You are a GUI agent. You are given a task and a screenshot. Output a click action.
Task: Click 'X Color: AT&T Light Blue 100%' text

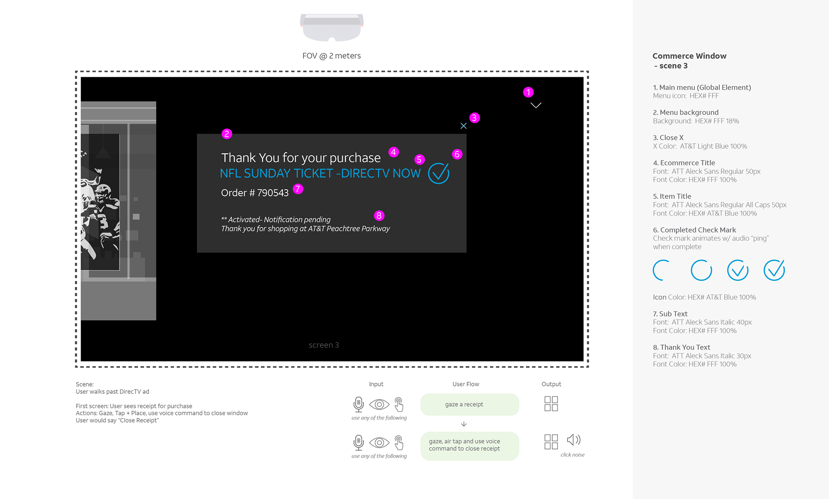[x=700, y=146]
